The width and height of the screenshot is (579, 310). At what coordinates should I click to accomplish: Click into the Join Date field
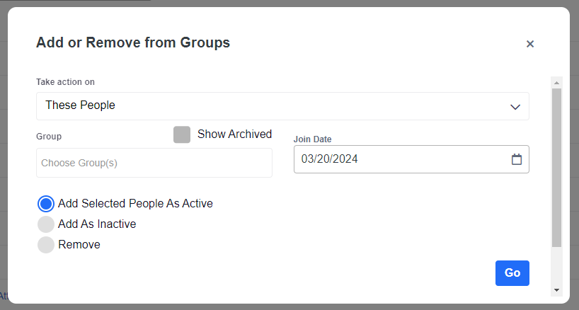(400, 159)
